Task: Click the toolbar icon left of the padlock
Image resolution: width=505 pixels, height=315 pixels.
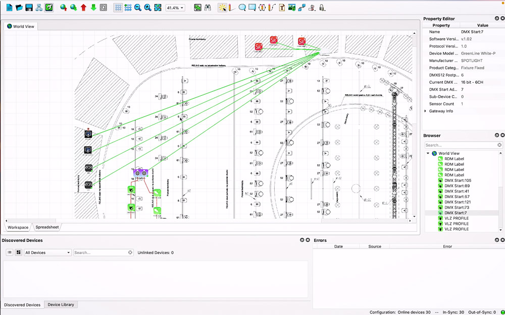Action: click(312, 8)
